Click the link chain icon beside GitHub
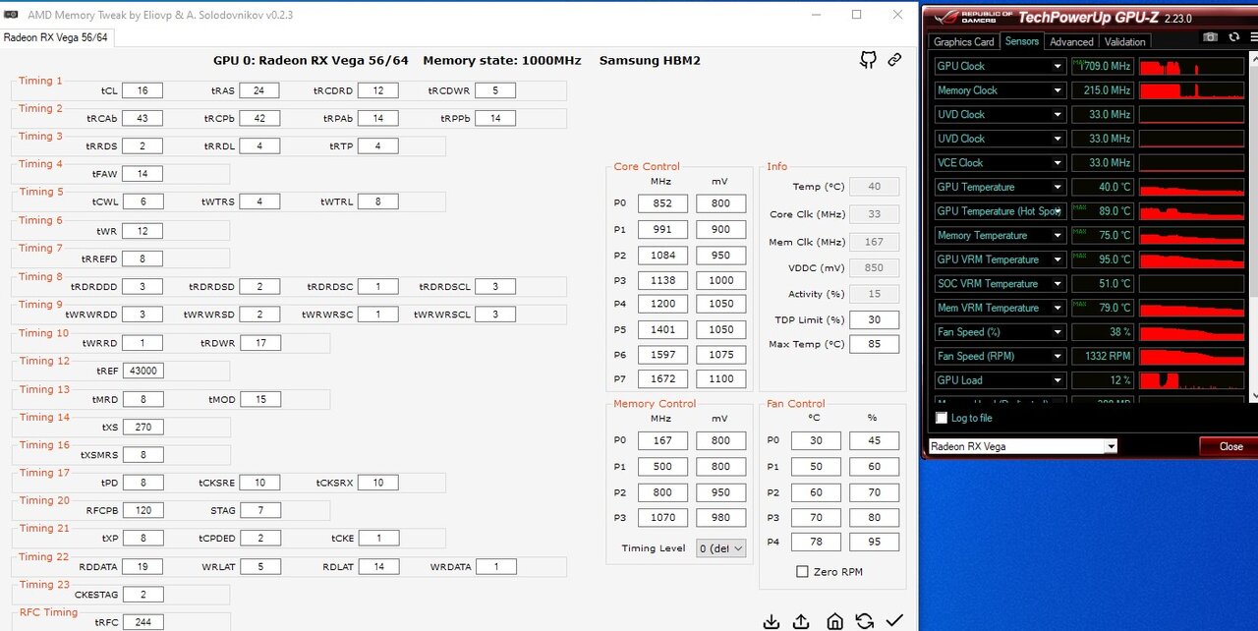The image size is (1258, 631). [x=894, y=60]
